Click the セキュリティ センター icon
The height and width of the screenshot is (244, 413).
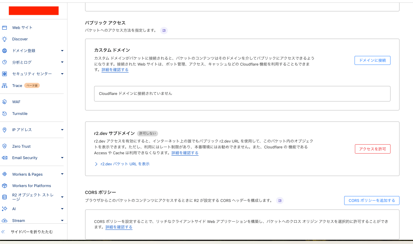(4, 74)
